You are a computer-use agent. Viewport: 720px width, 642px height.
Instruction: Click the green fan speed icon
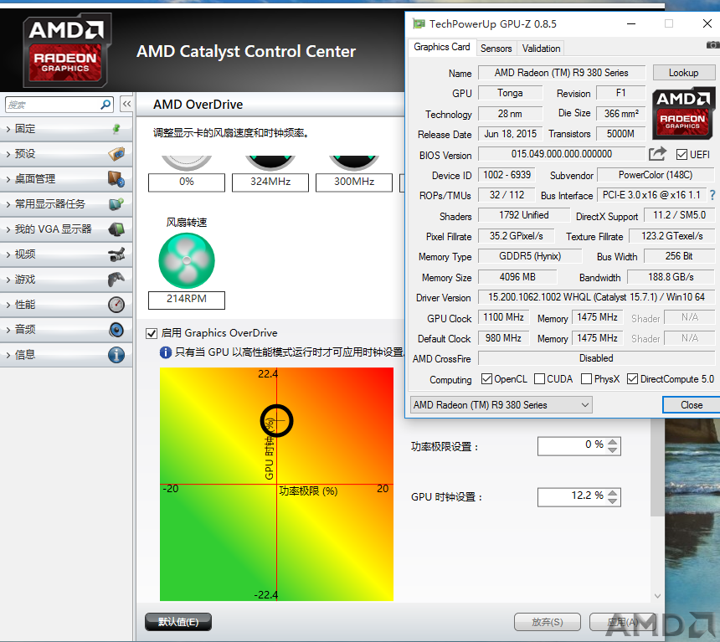click(187, 260)
